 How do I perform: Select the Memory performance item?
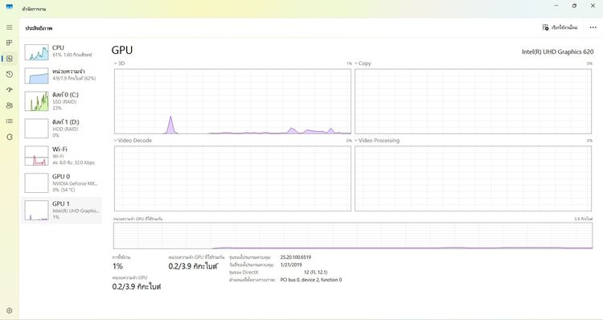click(62, 76)
